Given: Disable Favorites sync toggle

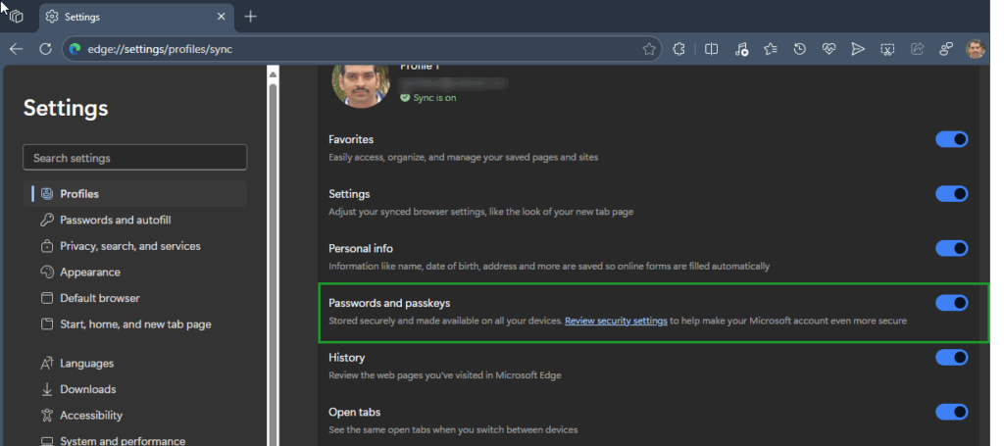Looking at the screenshot, I should (951, 139).
